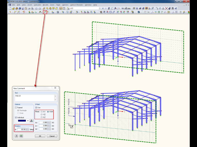The width and height of the screenshot is (197, 147).
Task: Open a model with the folder icon
Action: tap(13, 9)
